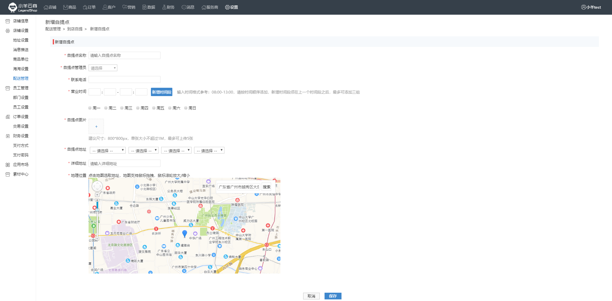The image size is (612, 301).
Task: Tick the 周日 checkbox
Action: [186, 108]
